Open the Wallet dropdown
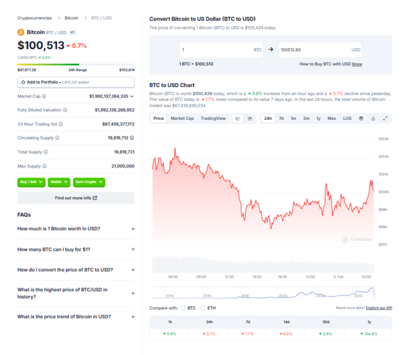This screenshot has height=355, width=409. [59, 182]
